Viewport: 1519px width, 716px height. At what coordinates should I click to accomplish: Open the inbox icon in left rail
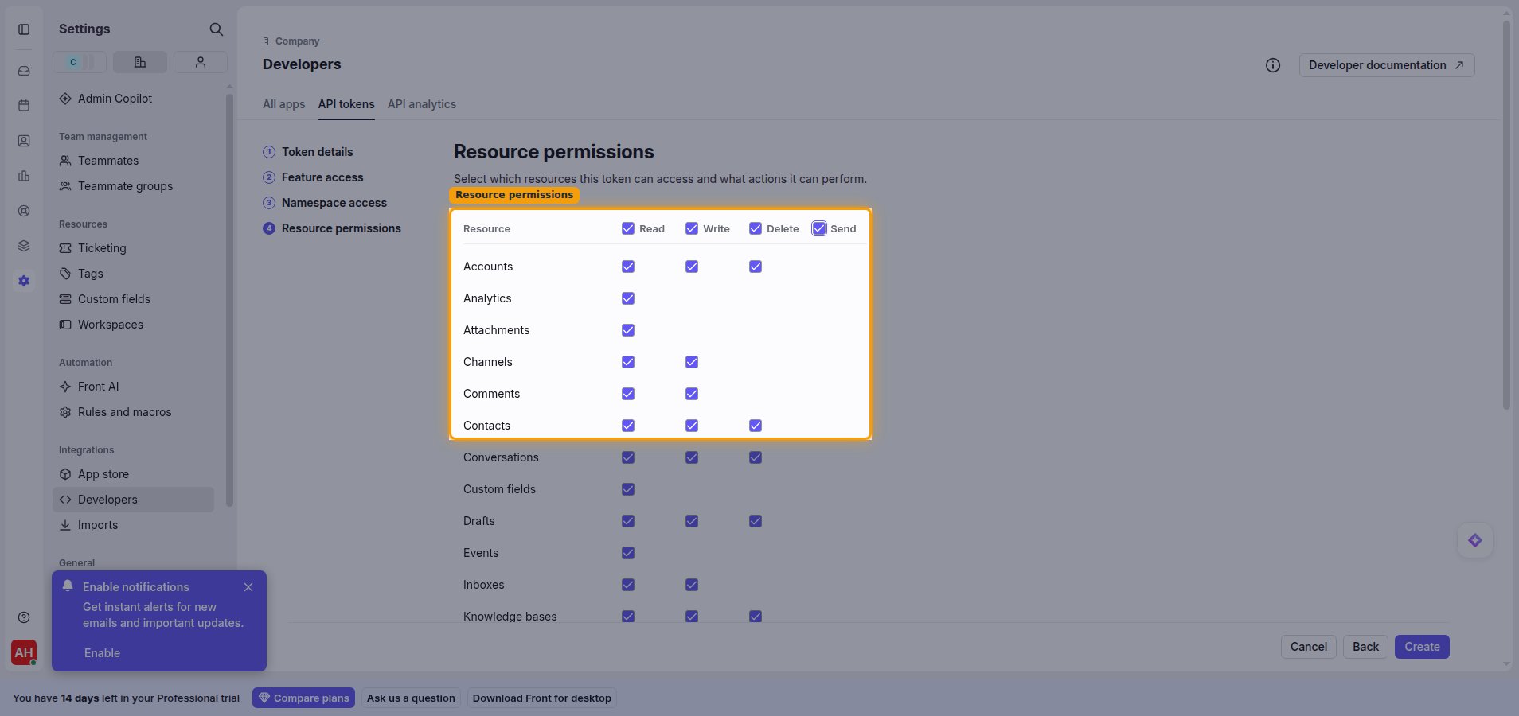coord(24,71)
